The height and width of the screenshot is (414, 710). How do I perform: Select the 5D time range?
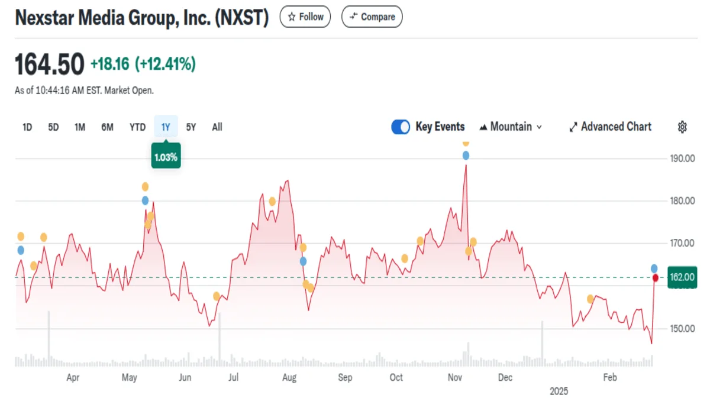tap(53, 127)
